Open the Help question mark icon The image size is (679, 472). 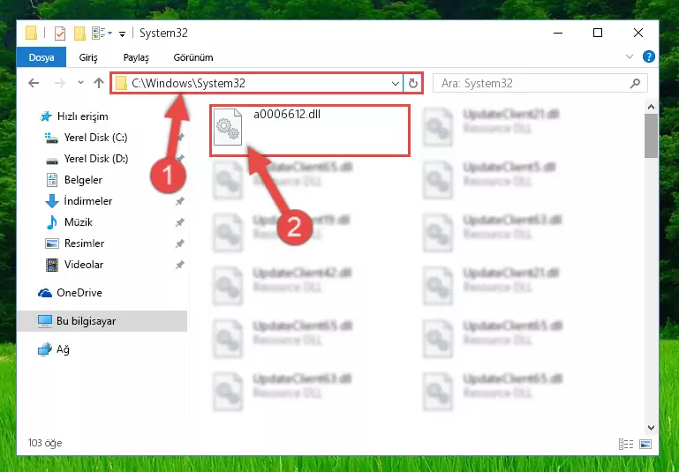[x=648, y=56]
